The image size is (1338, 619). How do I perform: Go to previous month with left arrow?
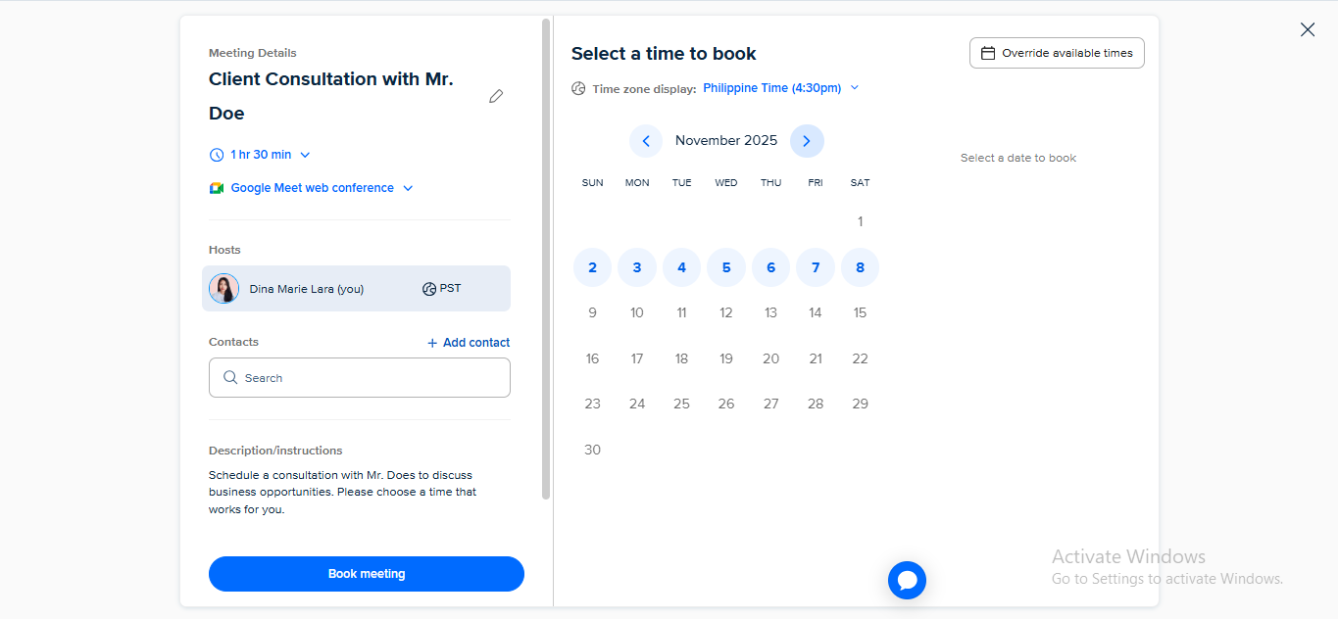[x=646, y=141]
